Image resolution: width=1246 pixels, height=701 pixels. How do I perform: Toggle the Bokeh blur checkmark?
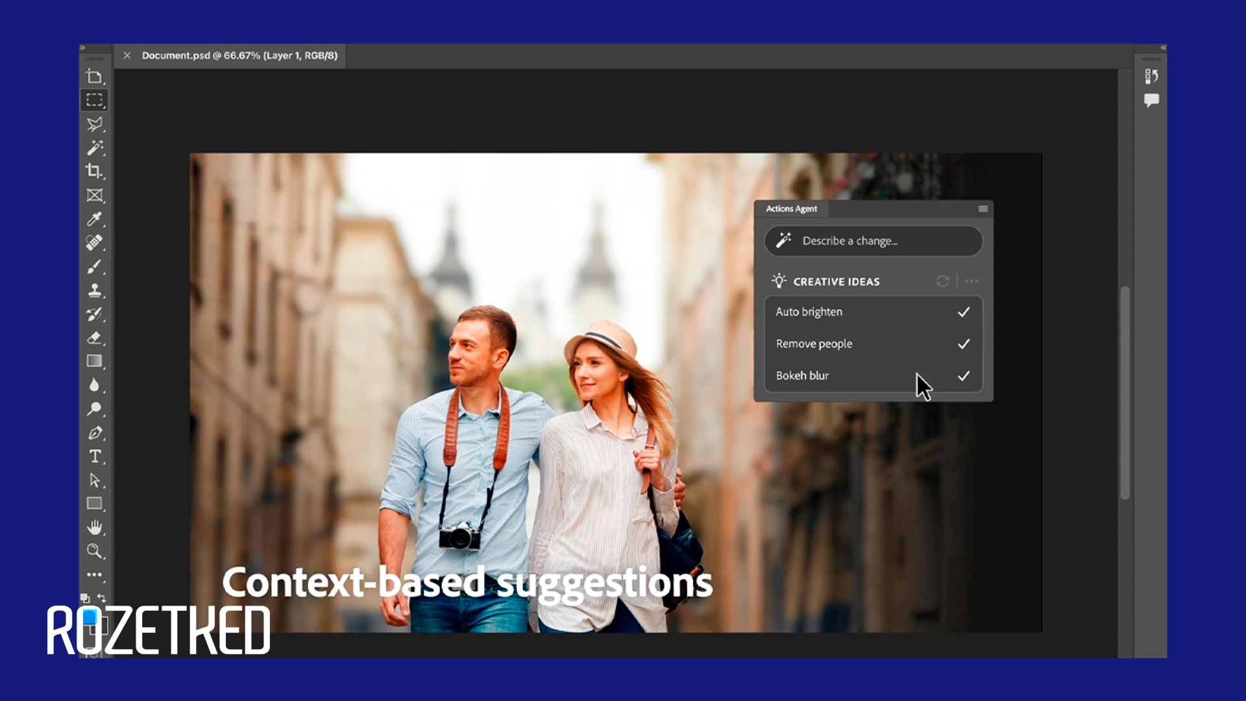(x=964, y=376)
